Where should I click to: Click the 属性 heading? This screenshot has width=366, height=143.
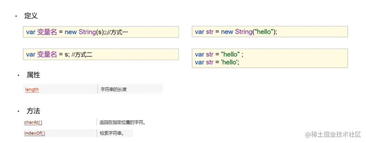point(33,75)
